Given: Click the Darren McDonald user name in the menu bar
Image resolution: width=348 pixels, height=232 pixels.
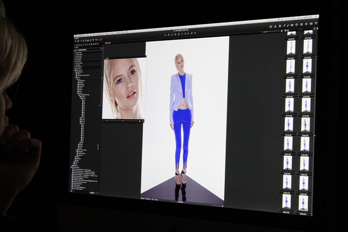Looking at the screenshot, I should click(x=305, y=17).
